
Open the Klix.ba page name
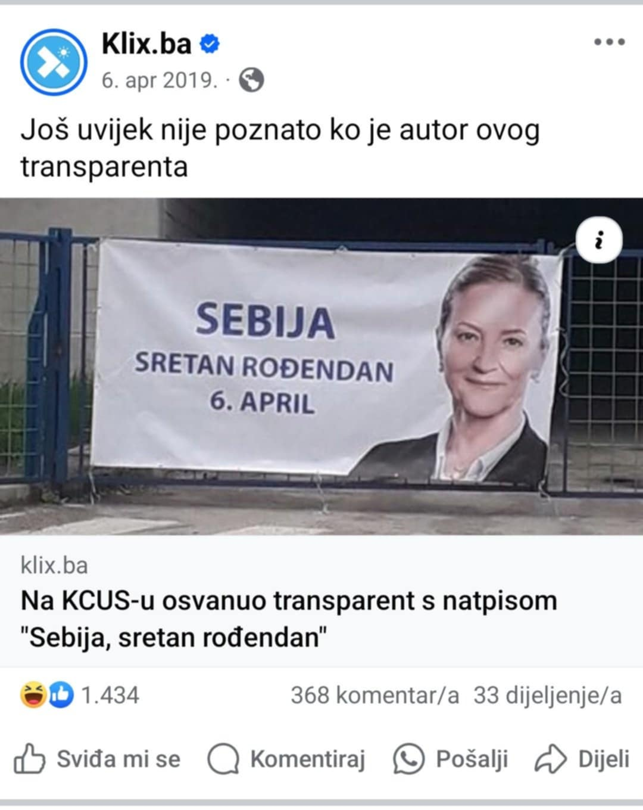(146, 44)
